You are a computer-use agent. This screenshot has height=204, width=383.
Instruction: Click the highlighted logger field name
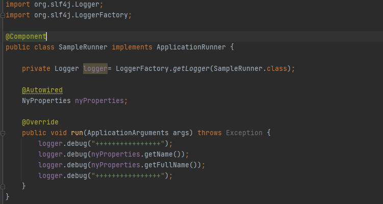[x=95, y=69]
